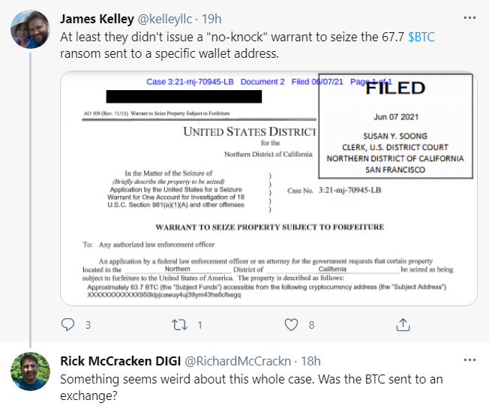Retweet James Kelley's tweet via arrows icon
This screenshot has width=489, height=409.
(179, 325)
